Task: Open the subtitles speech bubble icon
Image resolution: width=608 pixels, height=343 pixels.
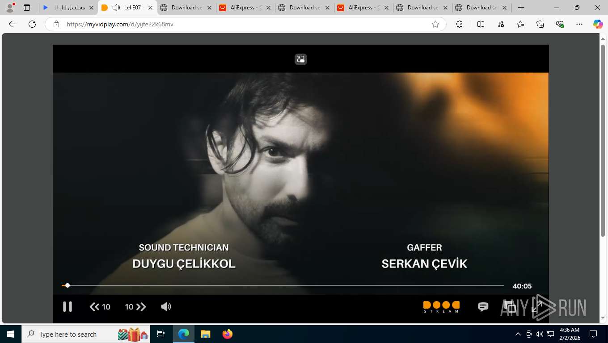Action: pos(483,307)
